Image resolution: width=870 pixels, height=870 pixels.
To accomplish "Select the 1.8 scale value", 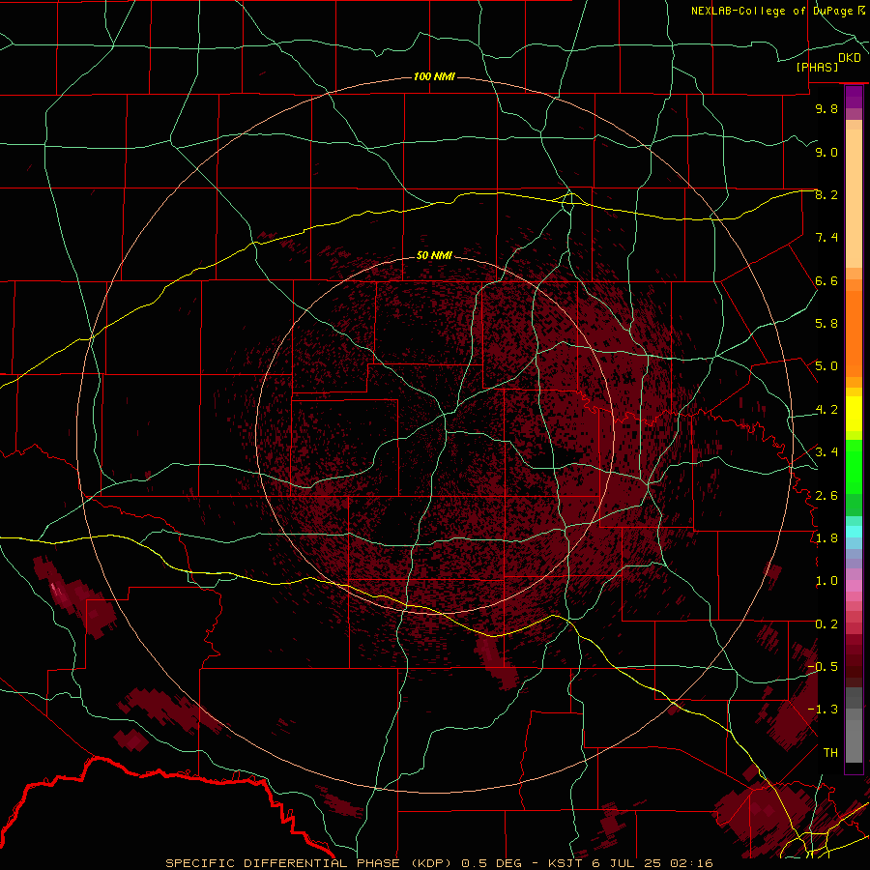I will point(826,538).
